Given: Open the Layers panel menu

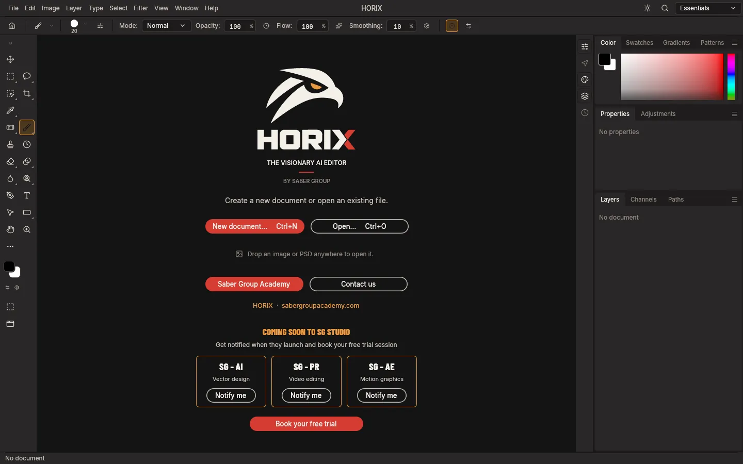Looking at the screenshot, I should click(x=735, y=200).
